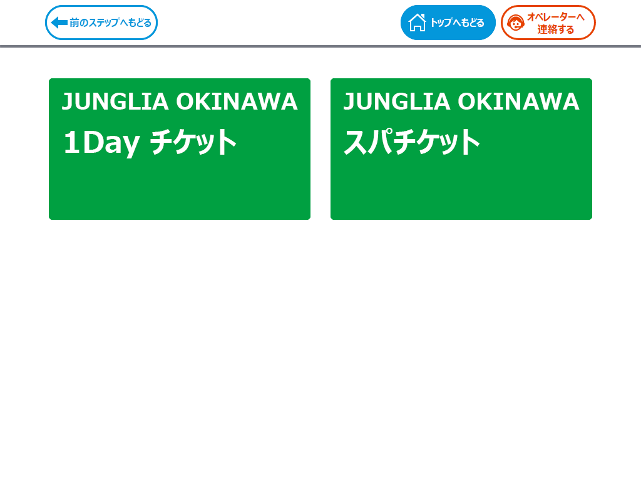
Task: Tap the blue-outlined back step button
Action: pos(101,23)
